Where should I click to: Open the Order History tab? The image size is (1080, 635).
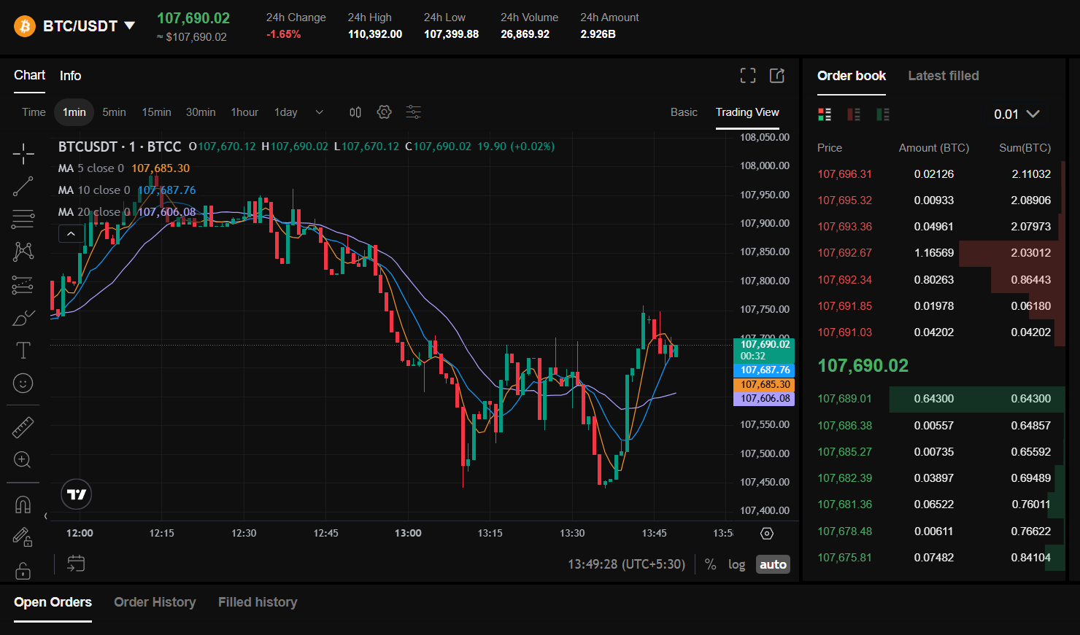155,602
